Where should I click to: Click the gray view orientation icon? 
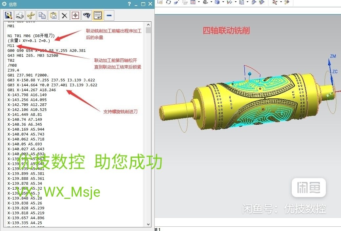click(x=206, y=2)
